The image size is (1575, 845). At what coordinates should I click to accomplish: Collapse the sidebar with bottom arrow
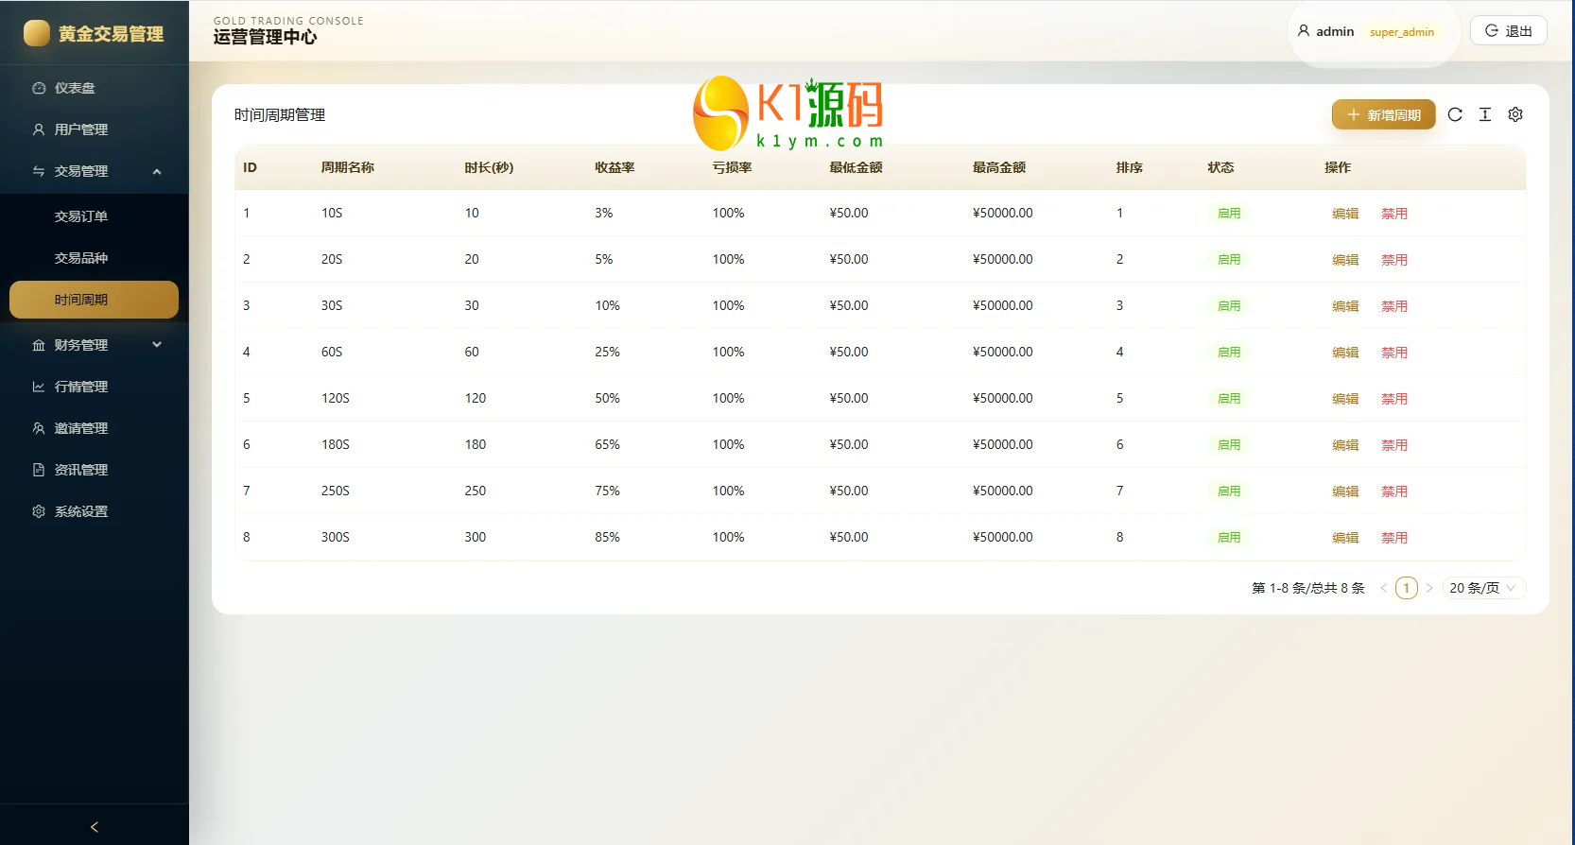click(95, 827)
